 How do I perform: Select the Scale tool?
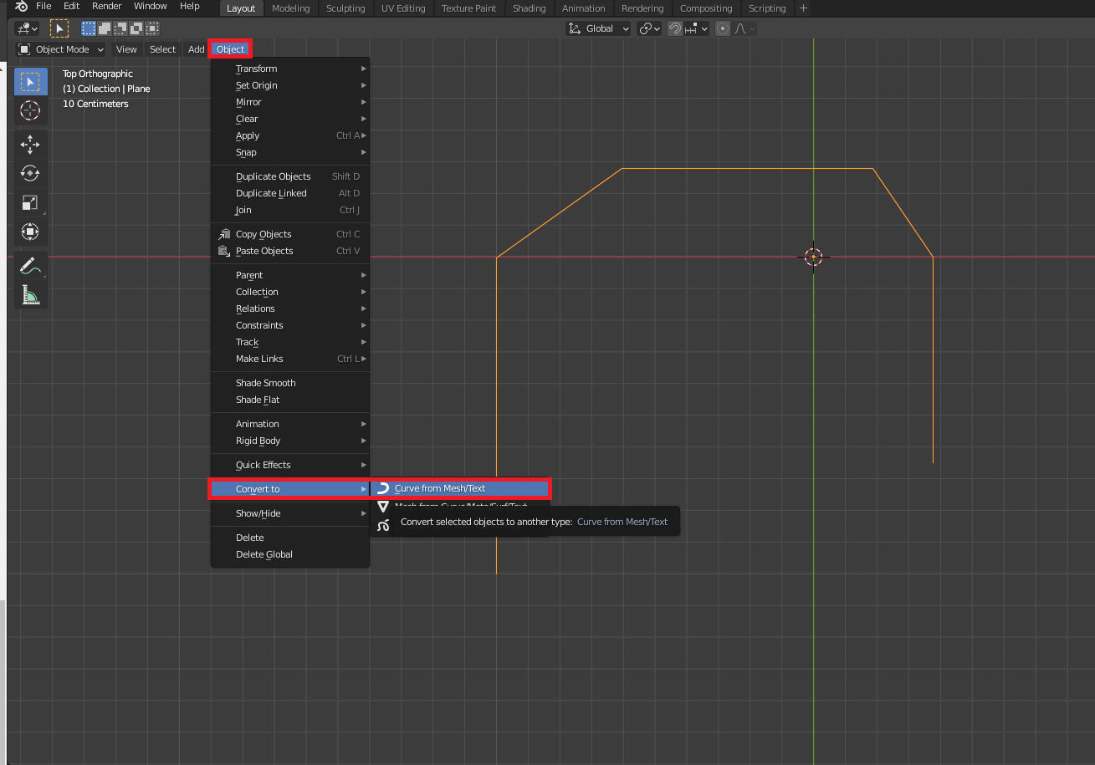(x=30, y=202)
